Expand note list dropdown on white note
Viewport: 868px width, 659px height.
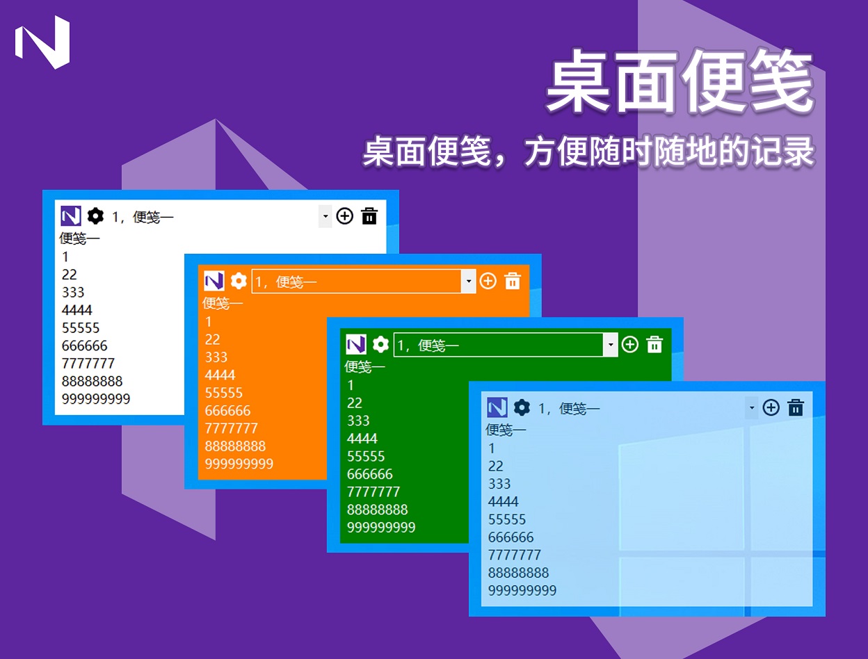[325, 216]
